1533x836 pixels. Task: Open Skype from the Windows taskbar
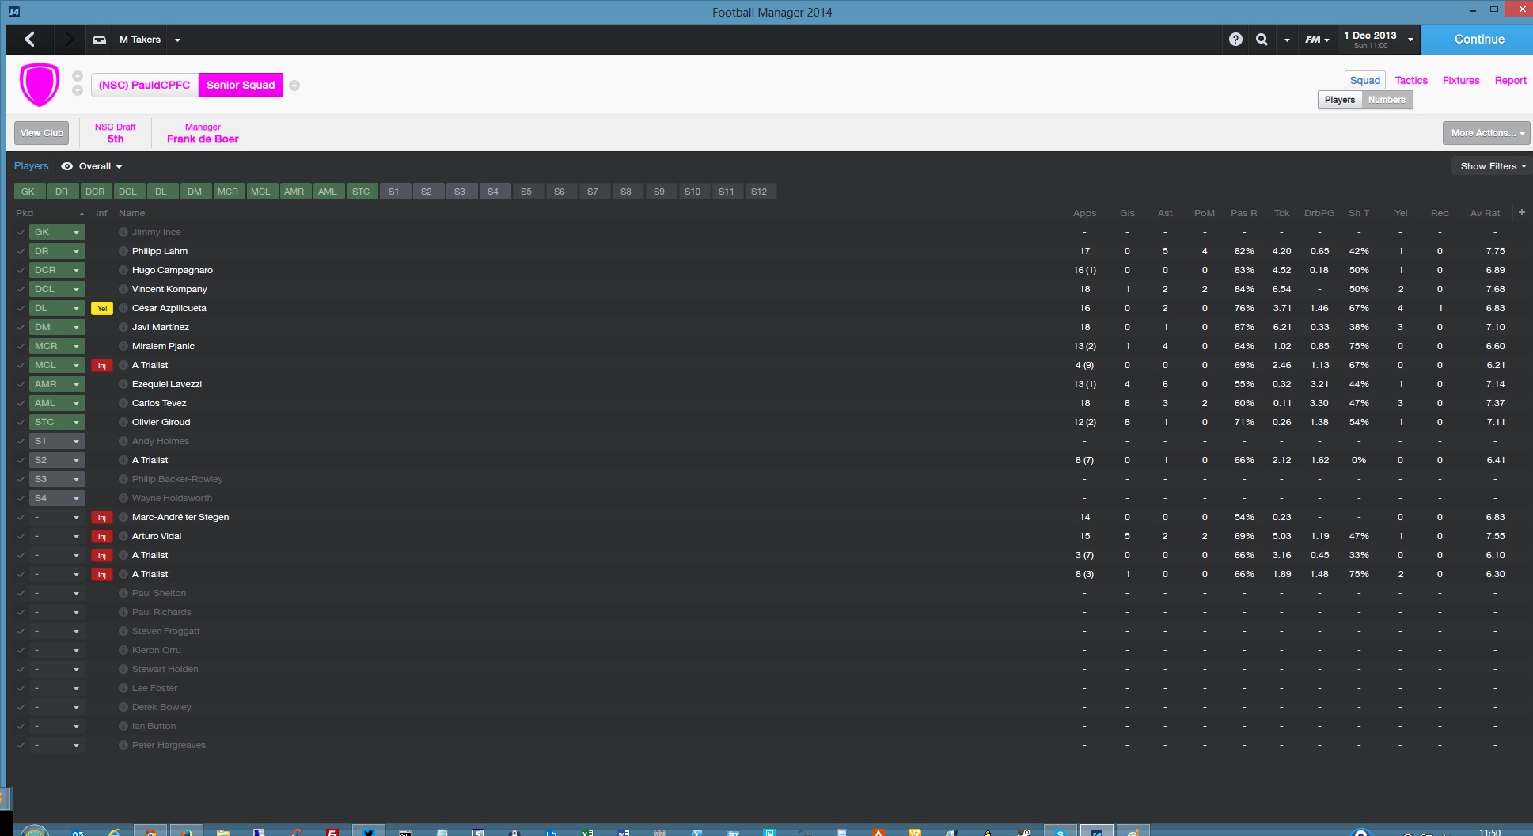1060,830
